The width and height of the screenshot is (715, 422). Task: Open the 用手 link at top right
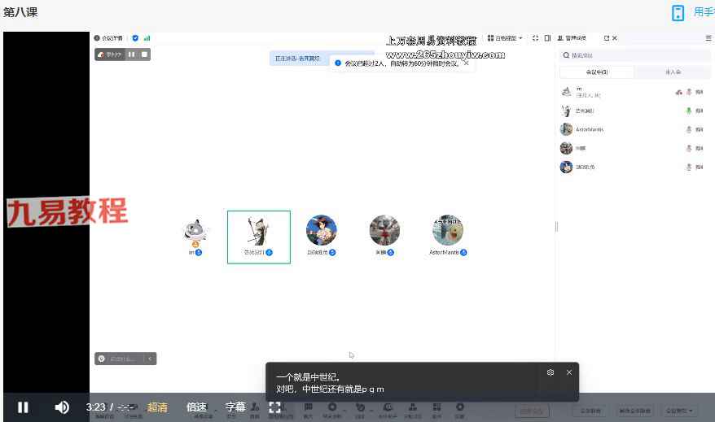703,12
